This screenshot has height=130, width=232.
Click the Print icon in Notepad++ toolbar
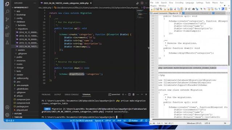[171, 9]
